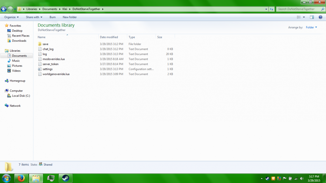Open Downloads in Favorites sidebar
The height and width of the screenshot is (183, 326).
[x=19, y=41]
